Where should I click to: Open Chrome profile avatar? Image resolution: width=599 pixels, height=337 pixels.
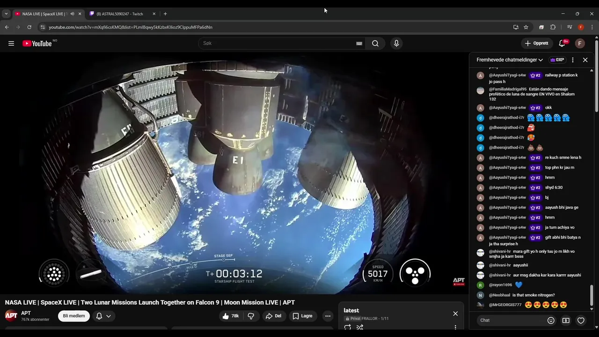tap(581, 27)
